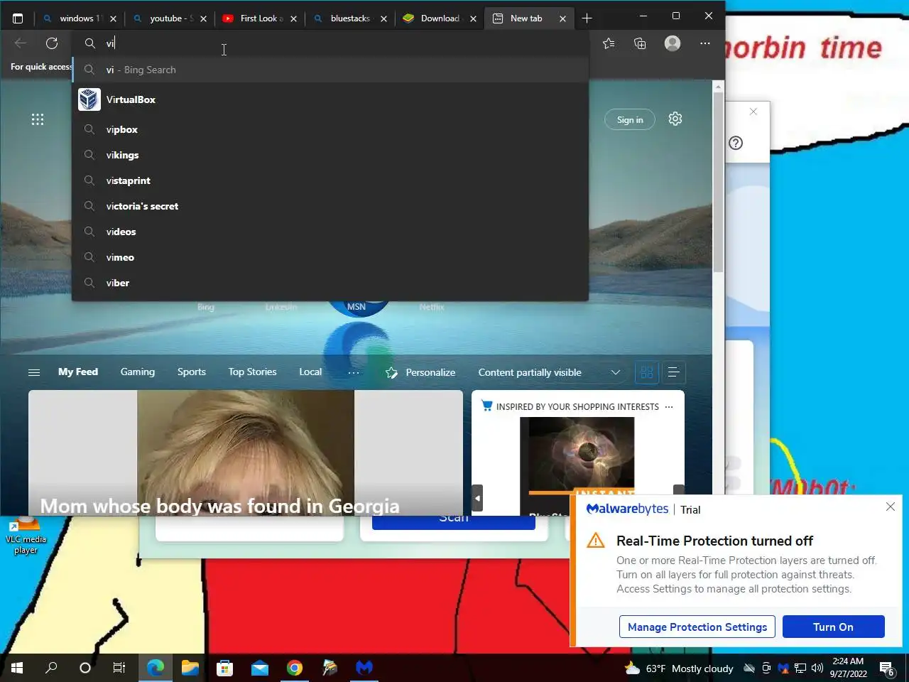Select the Sports feed tab
Image resolution: width=909 pixels, height=682 pixels.
[x=192, y=372]
